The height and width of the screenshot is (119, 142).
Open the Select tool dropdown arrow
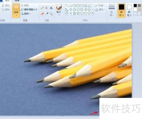[x=16, y=15]
